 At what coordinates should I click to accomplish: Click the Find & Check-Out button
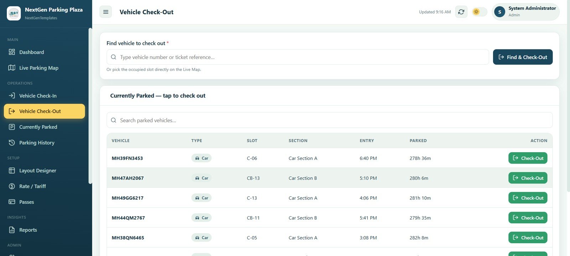(523, 57)
